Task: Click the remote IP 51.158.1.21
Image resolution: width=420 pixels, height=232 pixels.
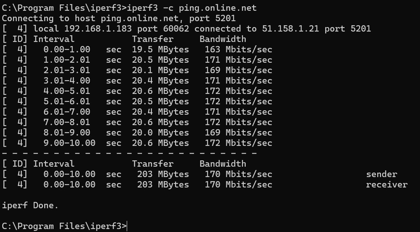Action: pos(290,29)
